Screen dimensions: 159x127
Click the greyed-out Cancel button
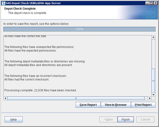tap(145, 119)
